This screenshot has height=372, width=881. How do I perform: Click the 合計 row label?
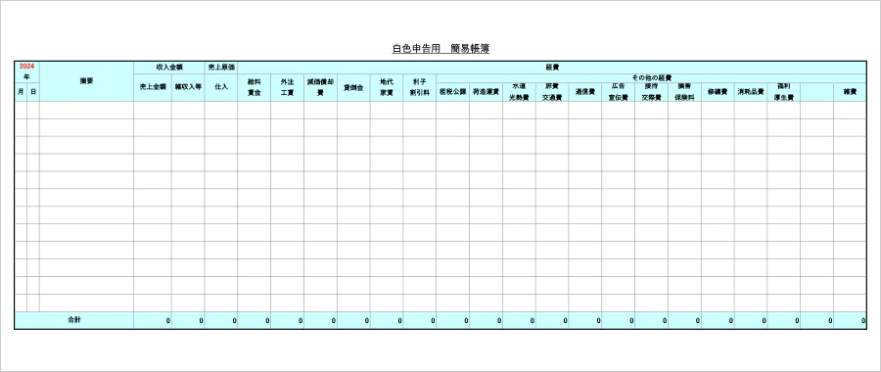pyautogui.click(x=74, y=320)
